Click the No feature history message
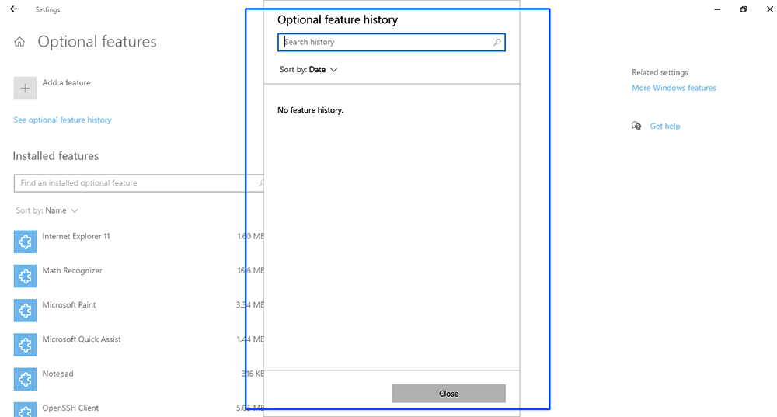This screenshot has height=417, width=777. click(310, 110)
